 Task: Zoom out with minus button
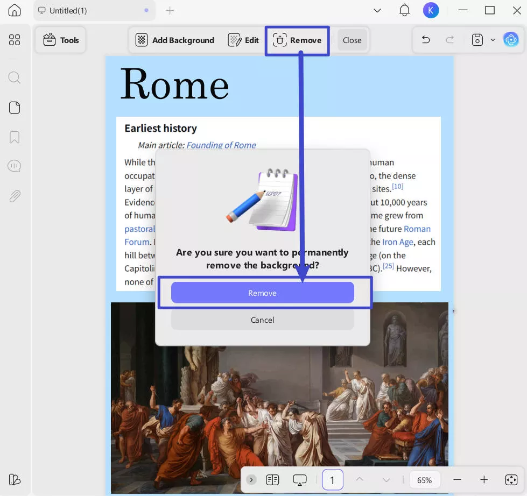click(457, 479)
